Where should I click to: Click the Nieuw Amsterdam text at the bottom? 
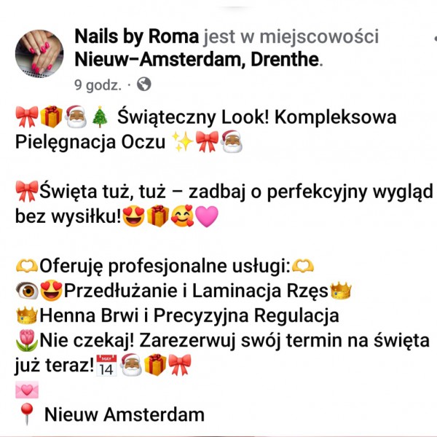125,414
